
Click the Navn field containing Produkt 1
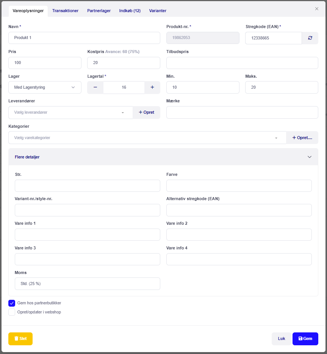click(x=84, y=38)
